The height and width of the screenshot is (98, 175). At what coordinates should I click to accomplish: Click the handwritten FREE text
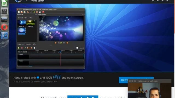coord(57,77)
